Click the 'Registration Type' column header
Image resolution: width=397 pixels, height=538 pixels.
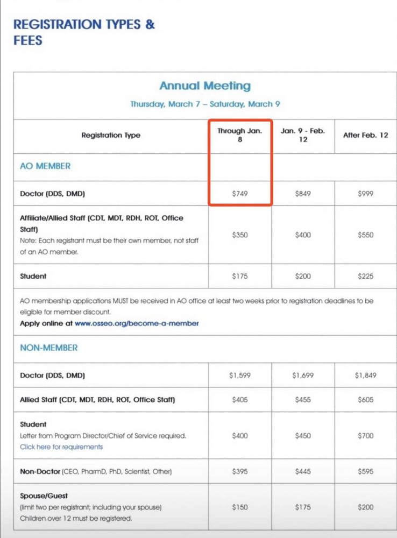pos(111,135)
